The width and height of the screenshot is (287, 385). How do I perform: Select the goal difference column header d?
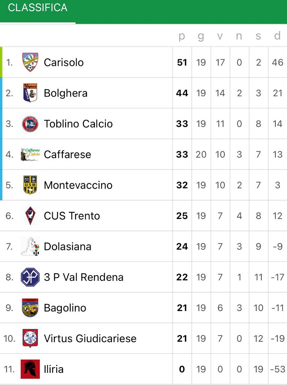[x=277, y=35]
